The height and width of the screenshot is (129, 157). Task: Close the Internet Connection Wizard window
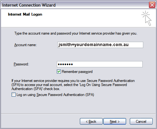pos(152,5)
